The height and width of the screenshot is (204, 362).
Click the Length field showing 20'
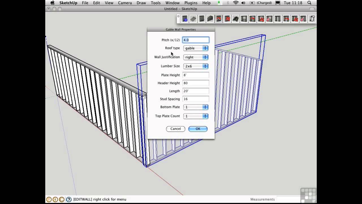tap(196, 91)
